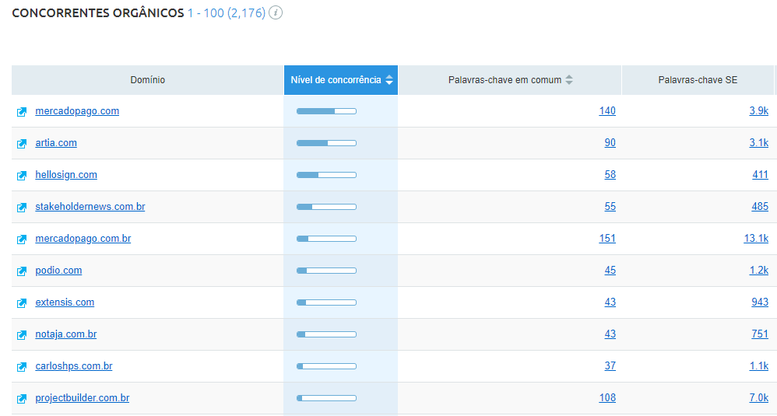
Task: Open the 1.2k SE keywords link
Action: 758,270
